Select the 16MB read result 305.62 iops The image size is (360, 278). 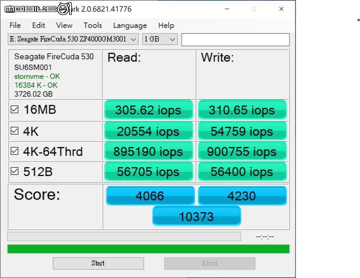click(x=148, y=109)
